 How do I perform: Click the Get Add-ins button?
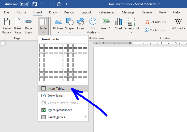click(155, 22)
